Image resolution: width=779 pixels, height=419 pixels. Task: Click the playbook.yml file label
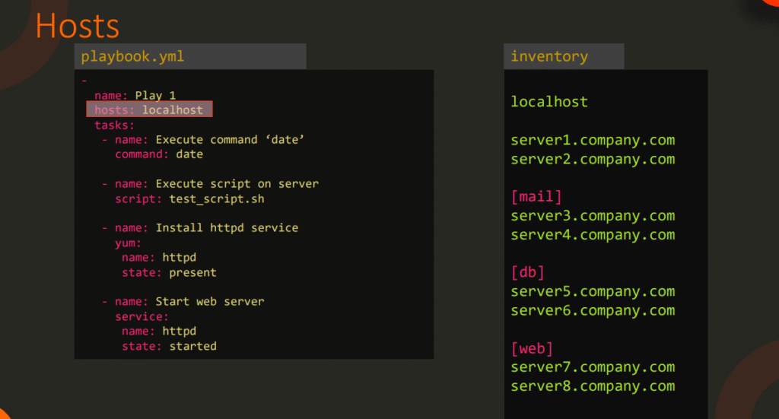tap(133, 56)
